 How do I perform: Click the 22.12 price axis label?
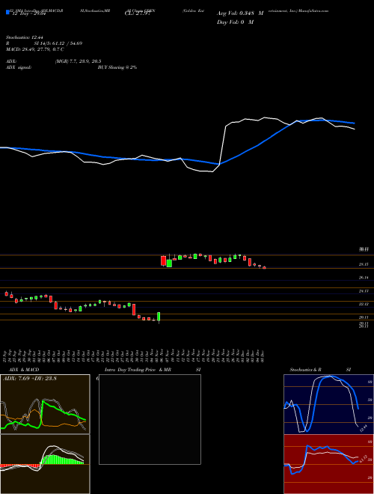coord(364,304)
